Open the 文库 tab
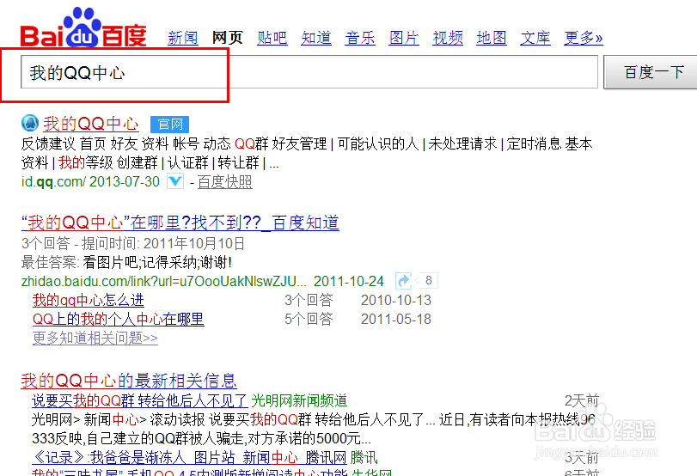Viewport: 697px width, 476px height. 535,38
